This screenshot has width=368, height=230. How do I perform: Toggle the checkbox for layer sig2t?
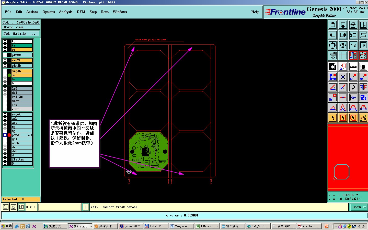tap(5, 60)
